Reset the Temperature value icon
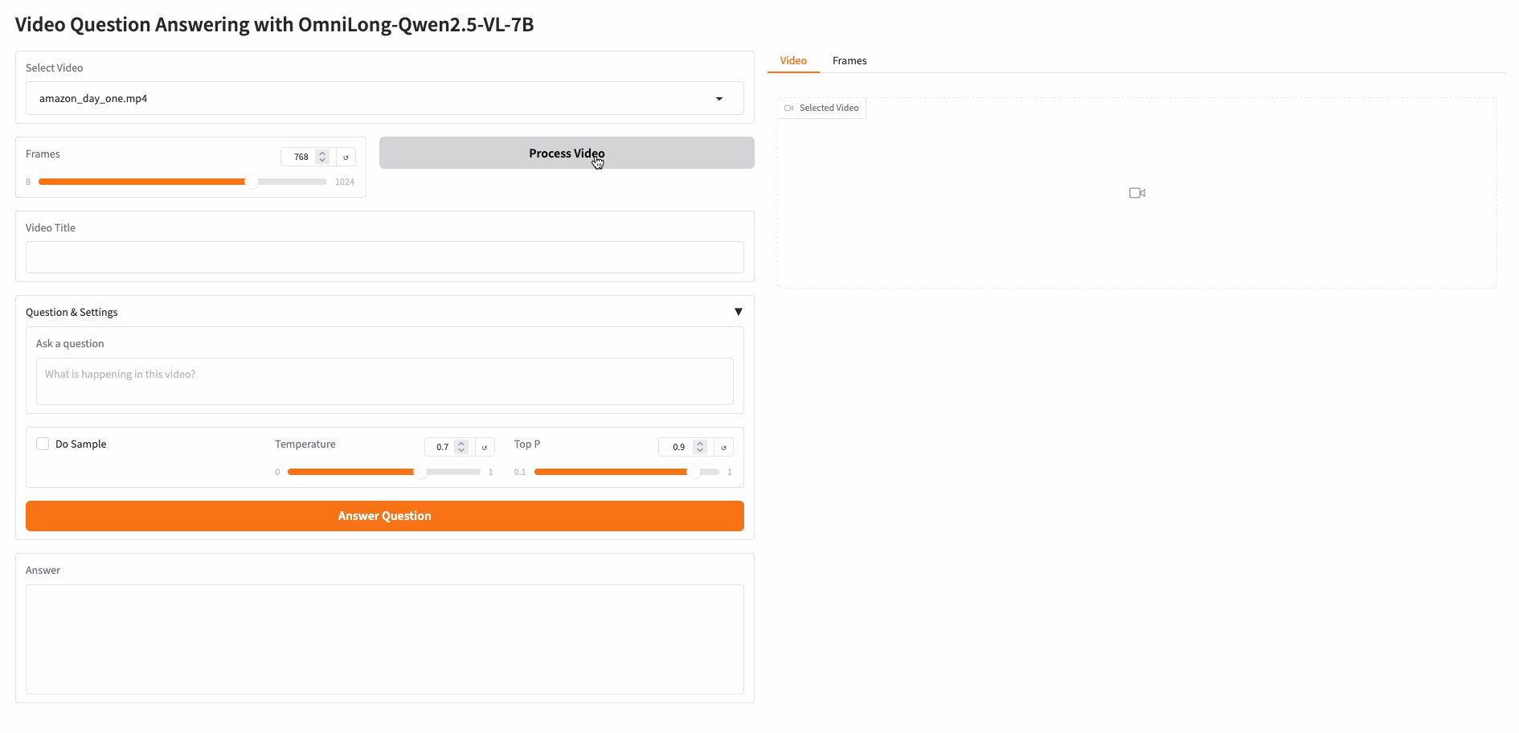Image resolution: width=1519 pixels, height=733 pixels. pos(484,447)
